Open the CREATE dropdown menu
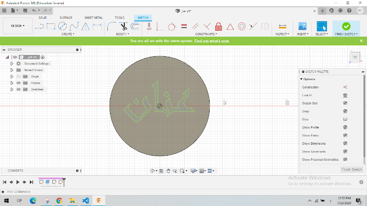The image size is (367, 206). pyautogui.click(x=68, y=34)
